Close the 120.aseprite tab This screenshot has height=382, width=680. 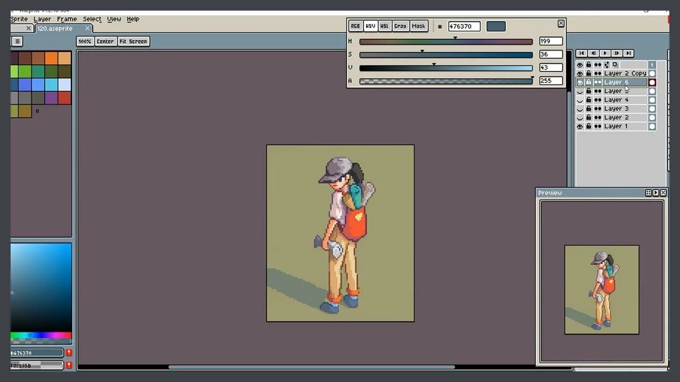(88, 29)
